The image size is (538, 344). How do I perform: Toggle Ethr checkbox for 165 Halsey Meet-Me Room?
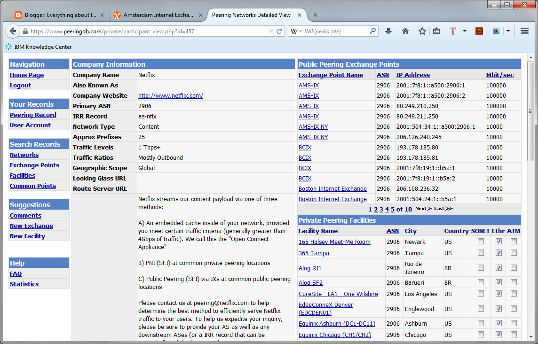click(x=498, y=242)
